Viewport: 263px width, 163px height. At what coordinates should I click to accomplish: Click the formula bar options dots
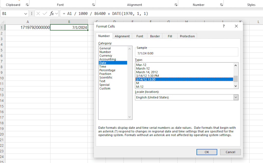(32, 14)
